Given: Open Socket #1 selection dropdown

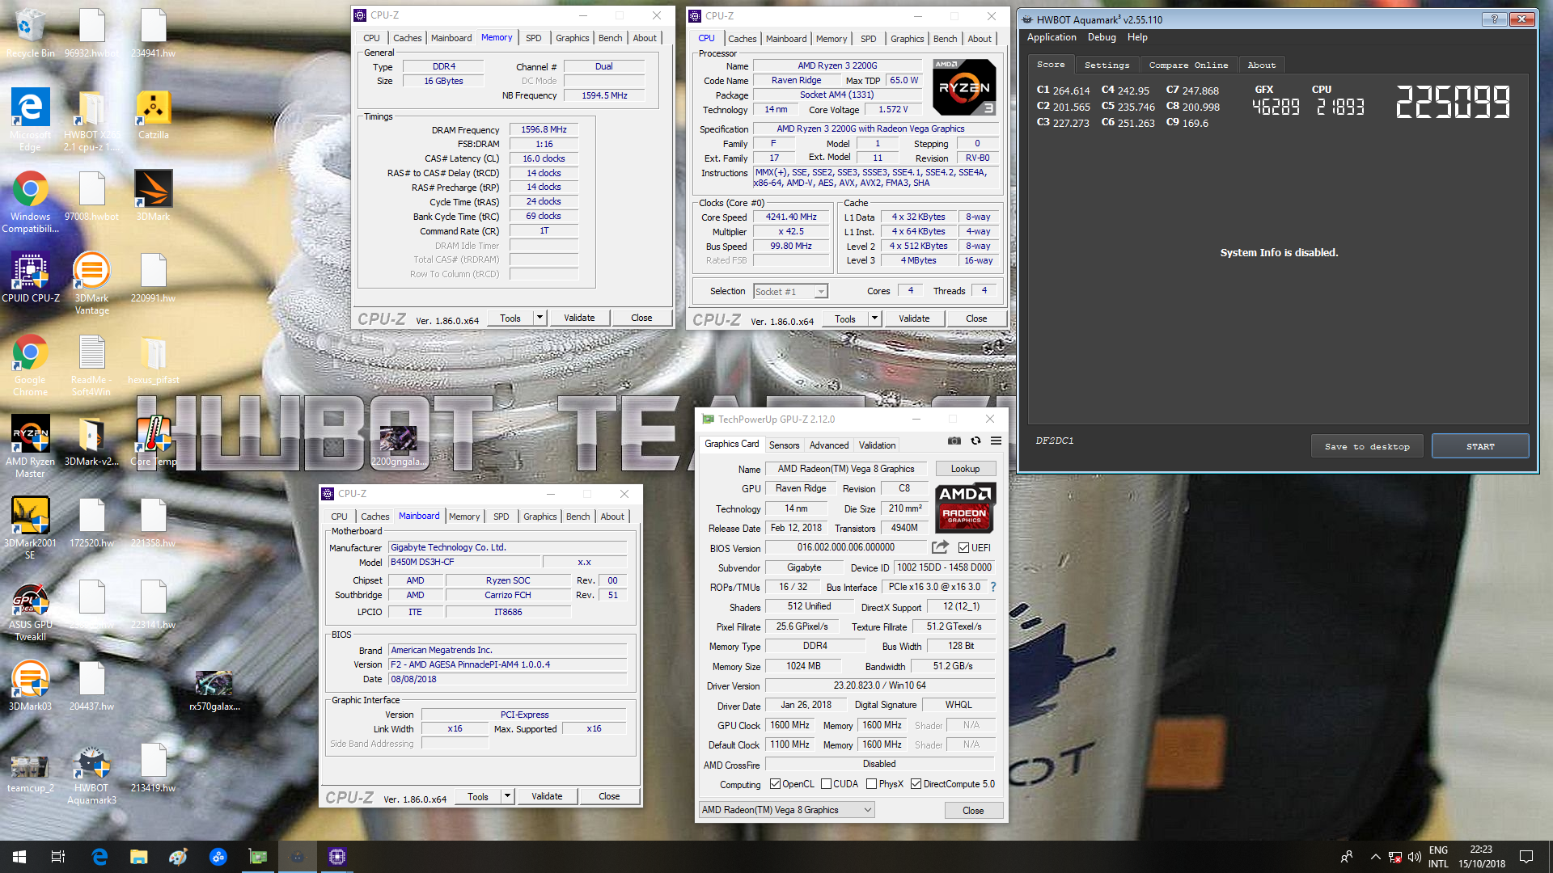Looking at the screenshot, I should click(x=790, y=292).
